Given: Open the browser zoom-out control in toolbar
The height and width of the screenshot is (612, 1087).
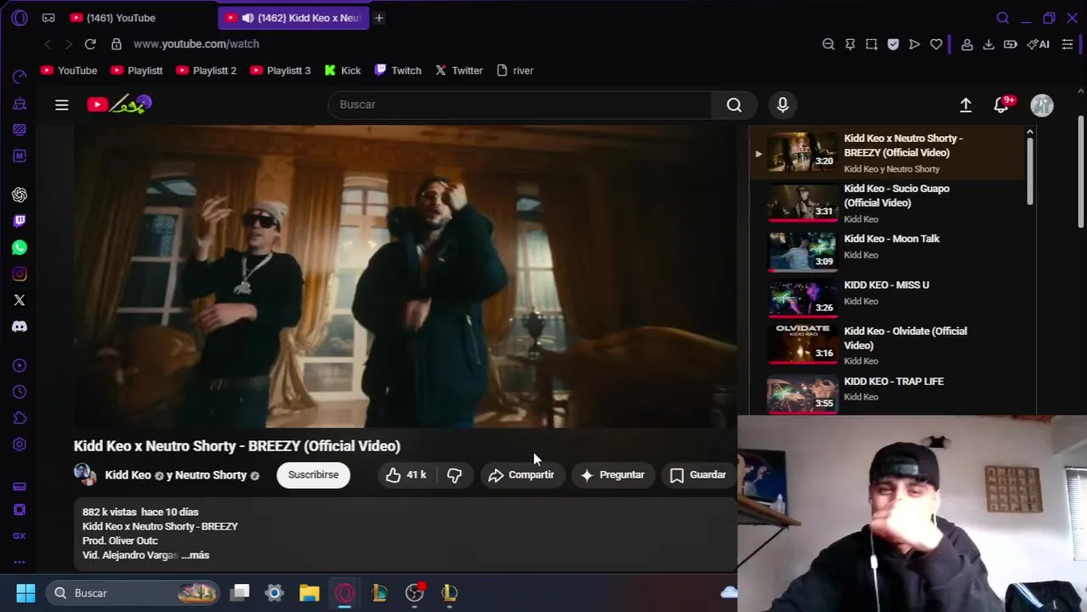Looking at the screenshot, I should coord(828,44).
